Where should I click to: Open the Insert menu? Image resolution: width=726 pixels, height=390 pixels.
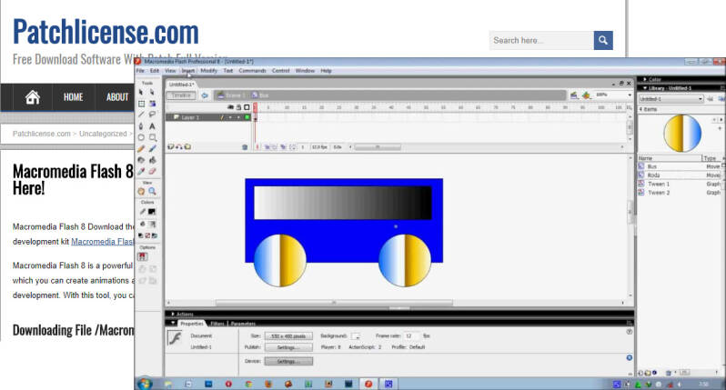click(188, 71)
